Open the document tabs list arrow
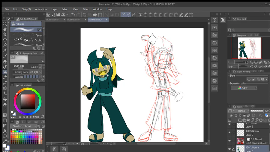Viewport: 270px width, 152px height. [209, 20]
